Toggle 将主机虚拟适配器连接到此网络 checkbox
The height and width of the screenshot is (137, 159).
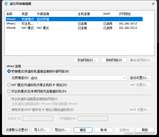[x=9, y=99]
